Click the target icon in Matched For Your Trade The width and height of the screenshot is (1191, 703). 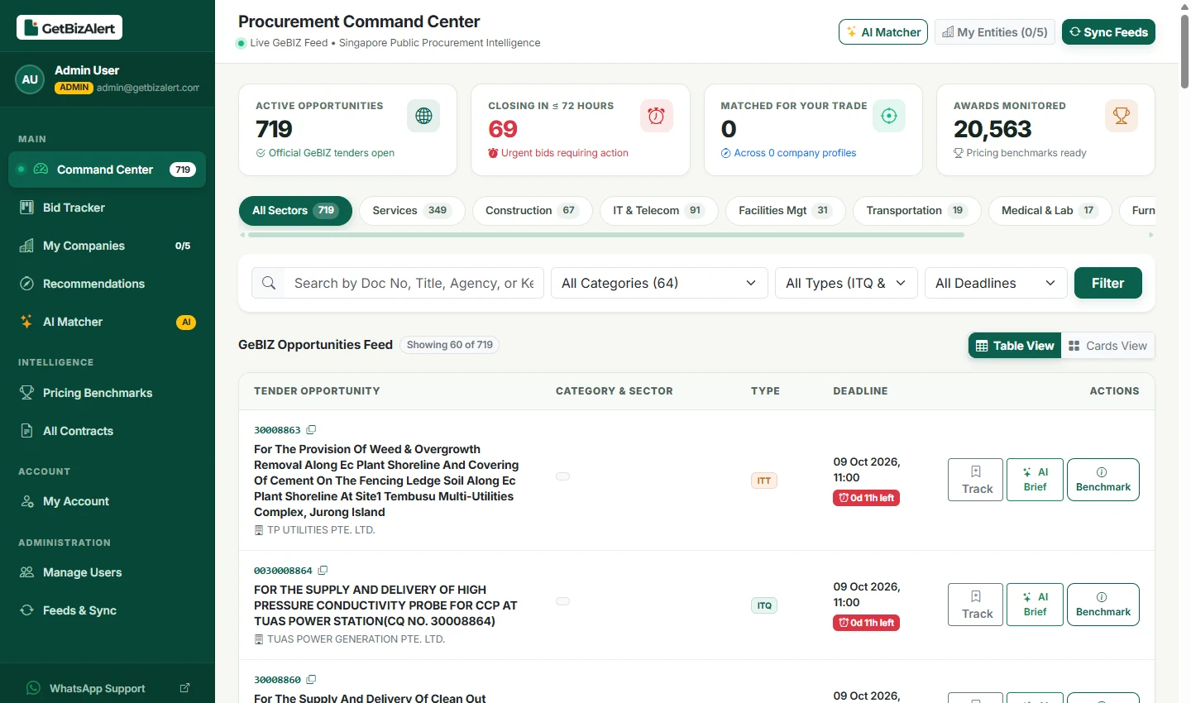pos(889,116)
